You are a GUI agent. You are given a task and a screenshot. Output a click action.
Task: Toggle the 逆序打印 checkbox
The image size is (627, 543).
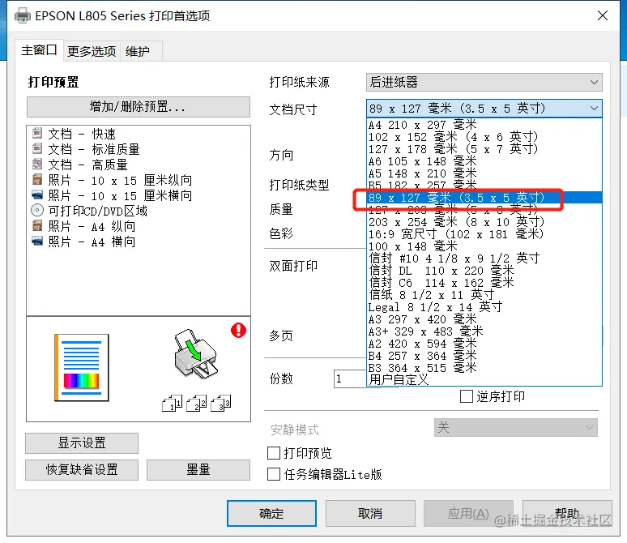point(467,396)
